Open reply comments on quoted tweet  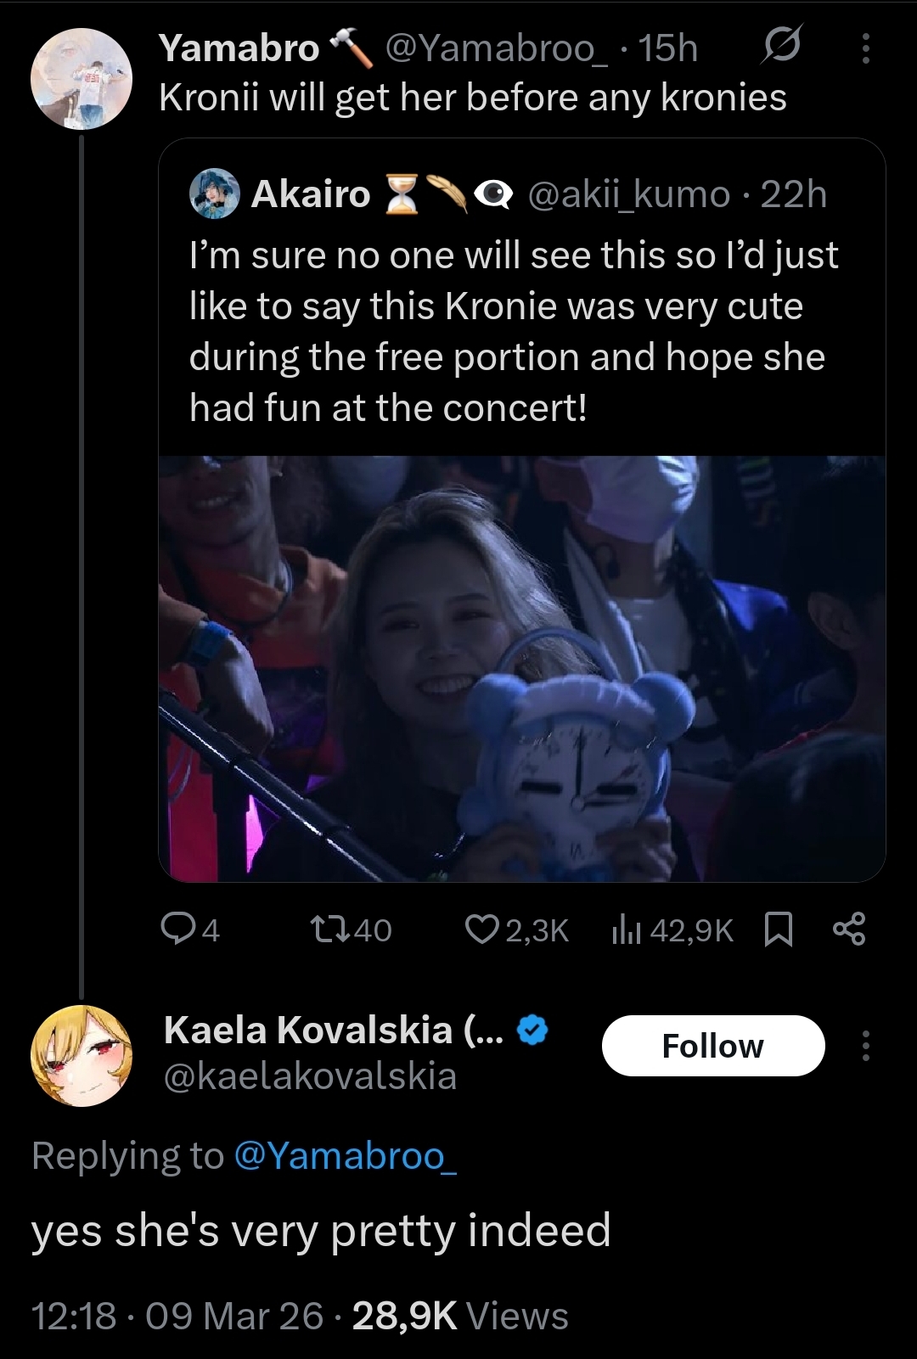click(191, 930)
